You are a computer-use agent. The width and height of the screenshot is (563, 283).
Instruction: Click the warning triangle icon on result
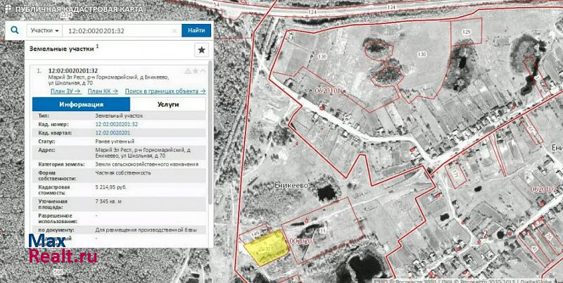[188, 71]
